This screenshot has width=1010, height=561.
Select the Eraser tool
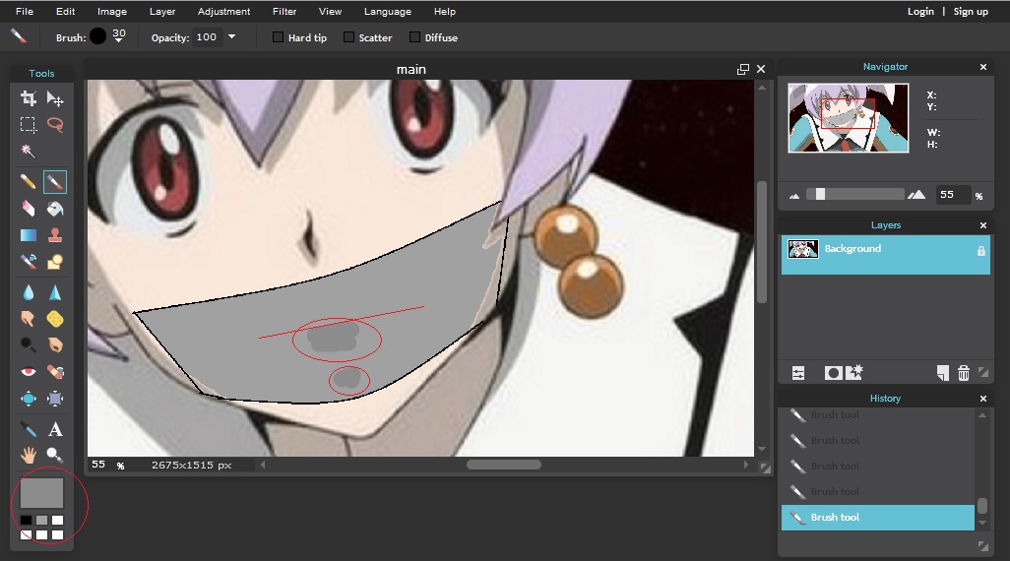click(28, 208)
